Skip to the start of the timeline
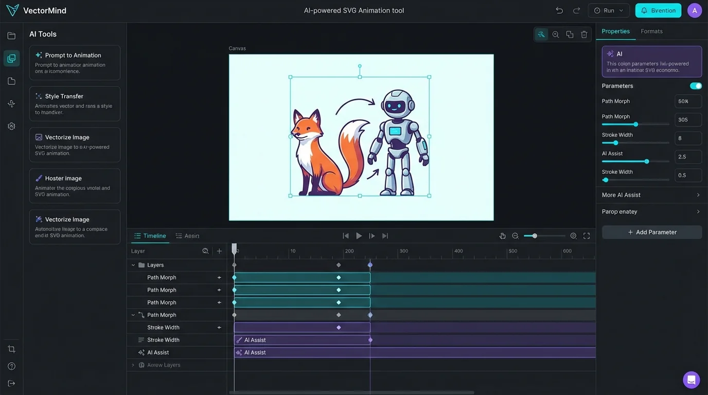Viewport: 708px width, 395px height. coord(346,236)
